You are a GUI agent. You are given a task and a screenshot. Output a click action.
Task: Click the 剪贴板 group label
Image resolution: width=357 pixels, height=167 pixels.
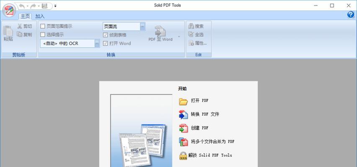coord(19,55)
